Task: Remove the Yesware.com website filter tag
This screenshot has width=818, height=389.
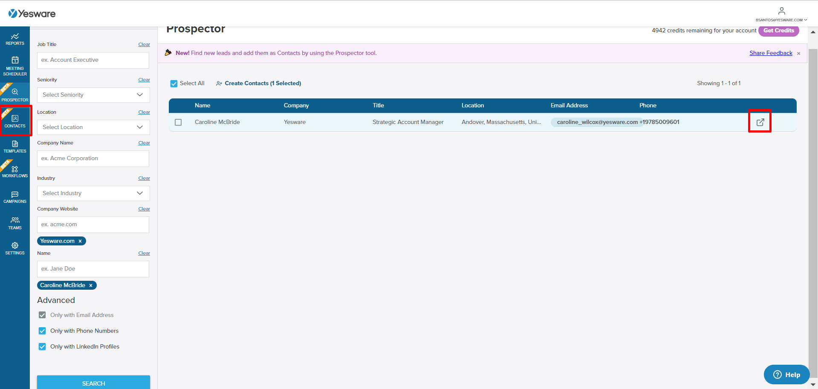Action: 80,241
